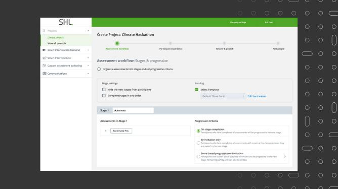Click the Assessments in Stage 1 heading
The image size is (338, 189).
pyautogui.click(x=114, y=121)
